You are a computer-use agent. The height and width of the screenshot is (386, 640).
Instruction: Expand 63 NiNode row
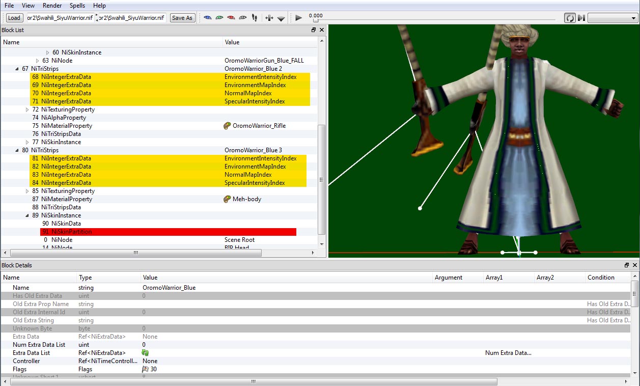pos(38,61)
